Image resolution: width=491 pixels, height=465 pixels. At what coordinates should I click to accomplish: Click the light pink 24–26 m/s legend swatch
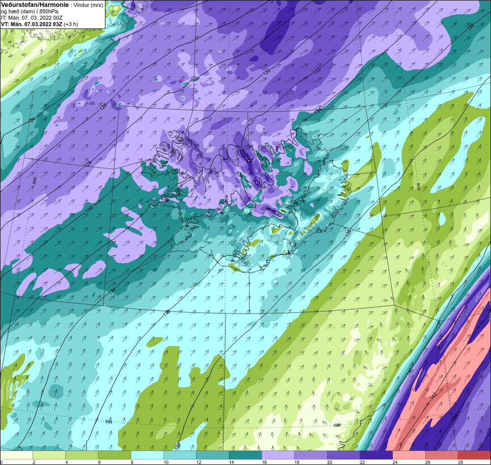[x=409, y=455]
